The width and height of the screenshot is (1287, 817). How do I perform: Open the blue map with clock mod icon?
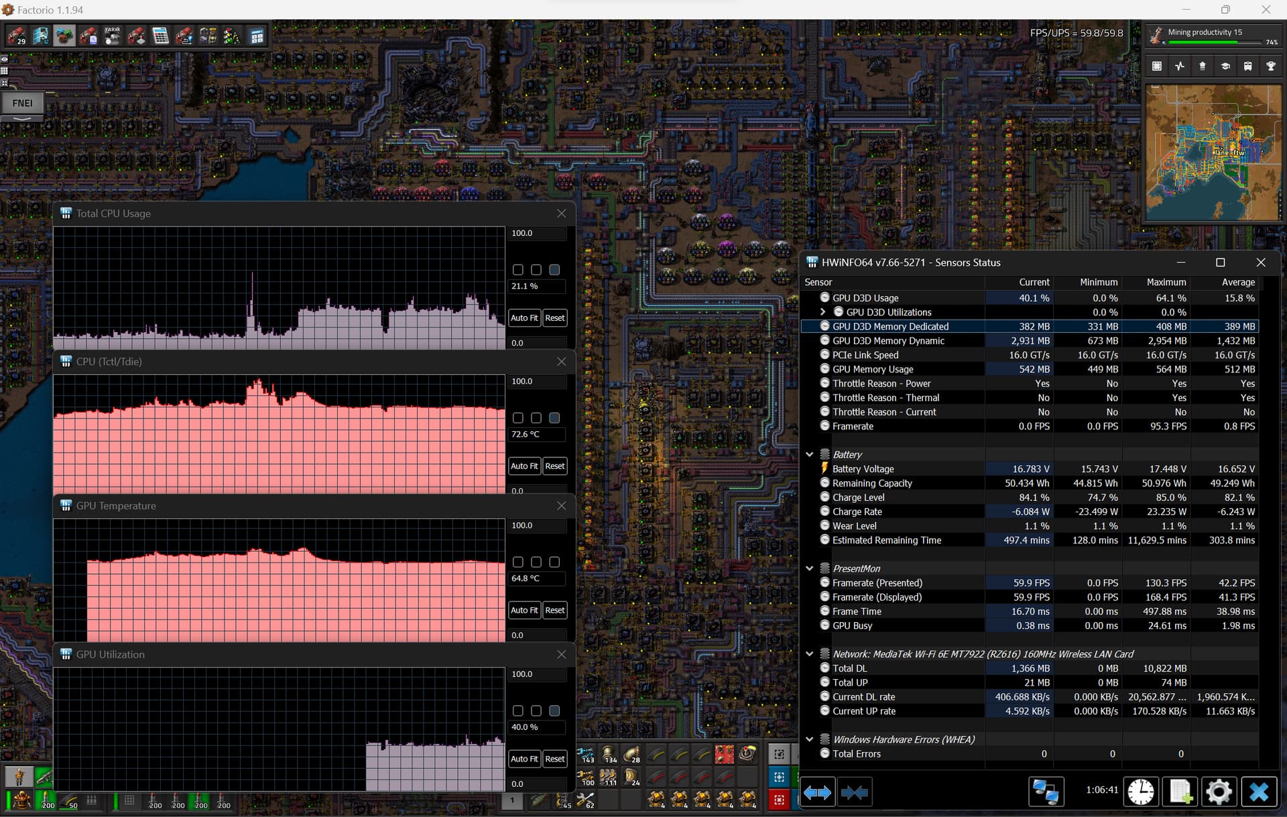pos(40,35)
